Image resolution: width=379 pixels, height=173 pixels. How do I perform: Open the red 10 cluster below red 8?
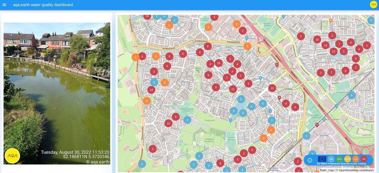(168, 123)
